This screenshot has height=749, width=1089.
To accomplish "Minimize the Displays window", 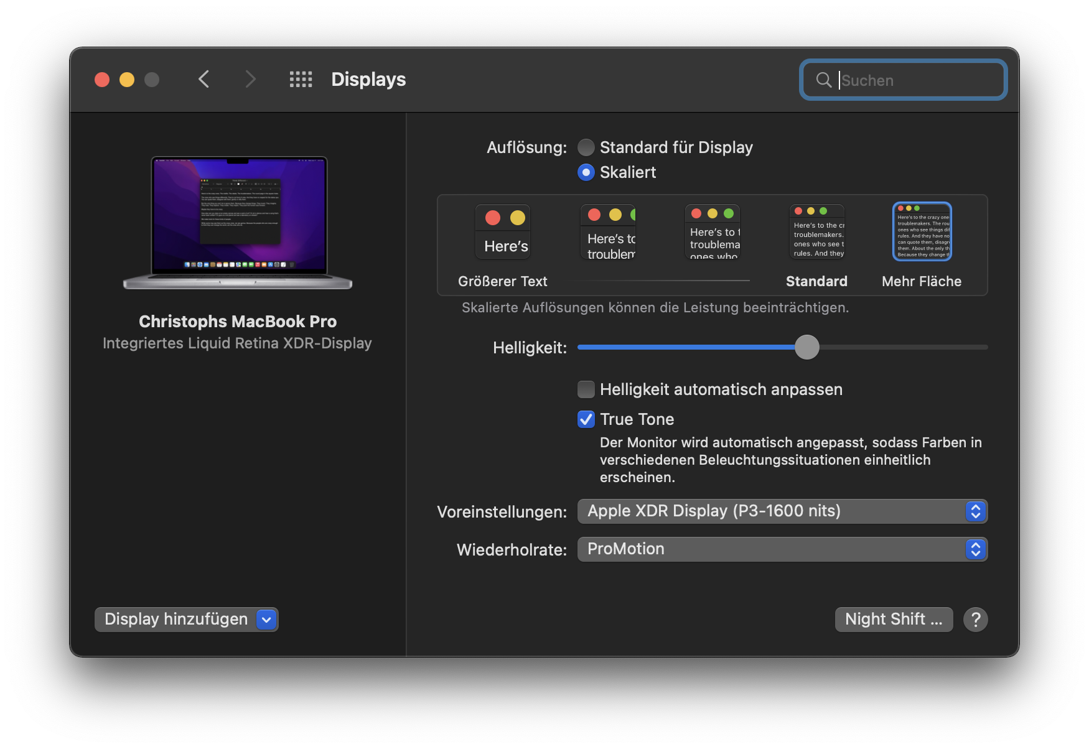I will tap(127, 80).
